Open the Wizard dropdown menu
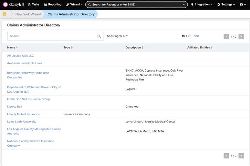The width and height of the screenshot is (250, 166). [x=75, y=5]
